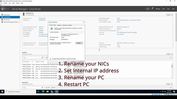Expand the Events panel collapse chevron
The height and width of the screenshot is (99, 177).
point(171,57)
